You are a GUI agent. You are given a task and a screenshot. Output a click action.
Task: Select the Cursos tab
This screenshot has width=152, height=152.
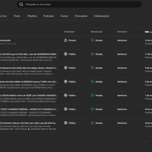[x=64, y=16]
